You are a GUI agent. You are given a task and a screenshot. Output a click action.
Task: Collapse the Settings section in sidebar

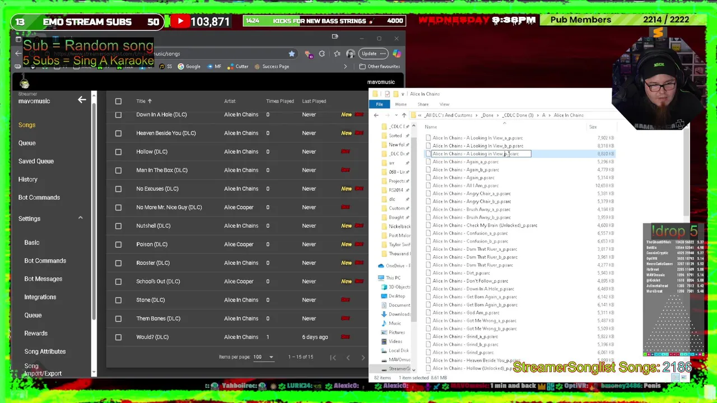click(80, 218)
